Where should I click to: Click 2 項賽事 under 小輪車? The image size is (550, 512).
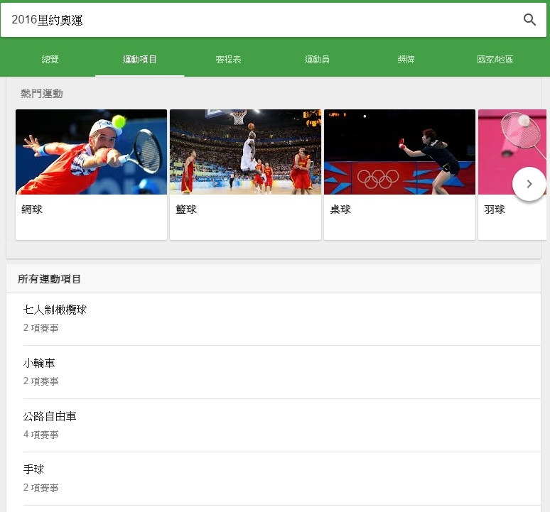point(41,381)
